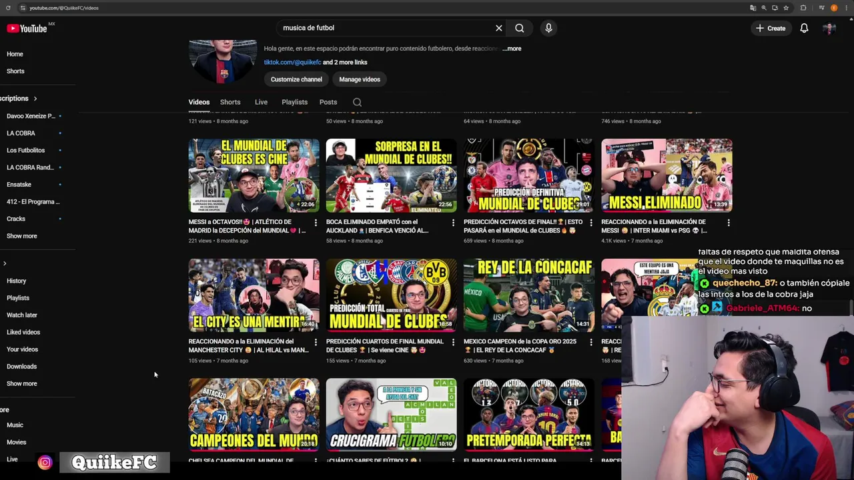Open options for PREDICCIÓN CUARTOS DE FINAL video
Screen dimensions: 854x480
pos(453,342)
